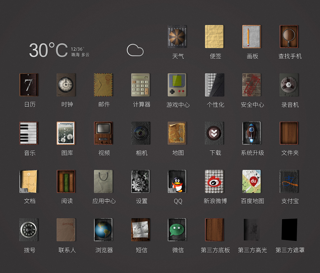The image size is (320, 273).
Task: Open the 拨号 rotary dial phone icon
Action: tap(29, 230)
